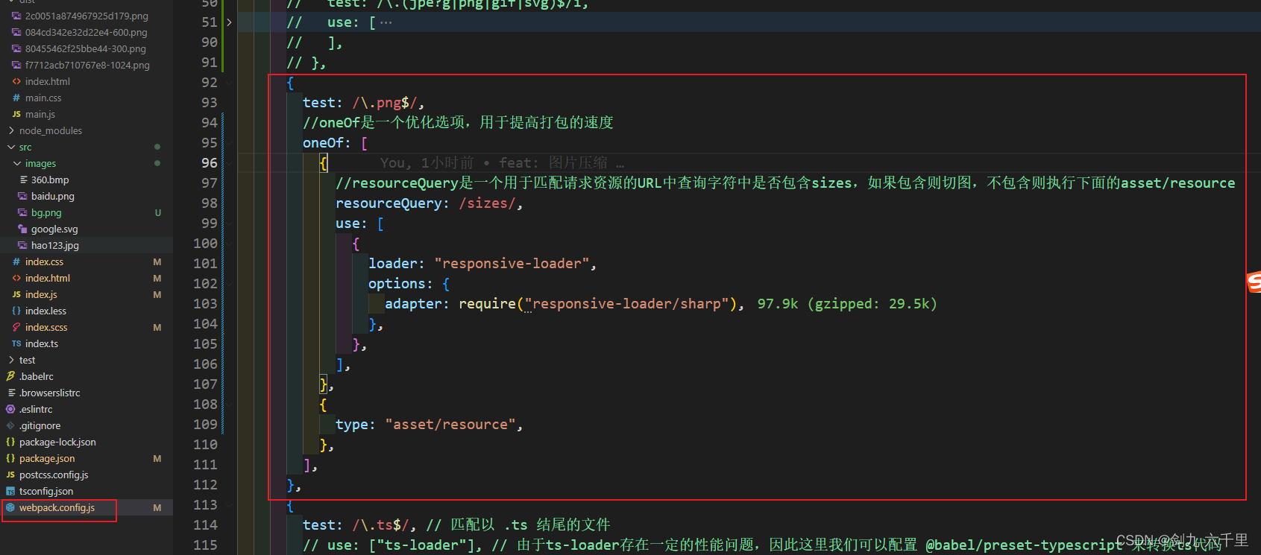Click the git blame text 'You, 1小时前 • feat: 图片压缩'

494,162
